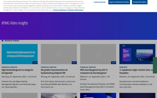Click description starting 'Die politischen und wirtschaftlichen'
Viewport: 157px width, 98px height.
click(x=136, y=84)
